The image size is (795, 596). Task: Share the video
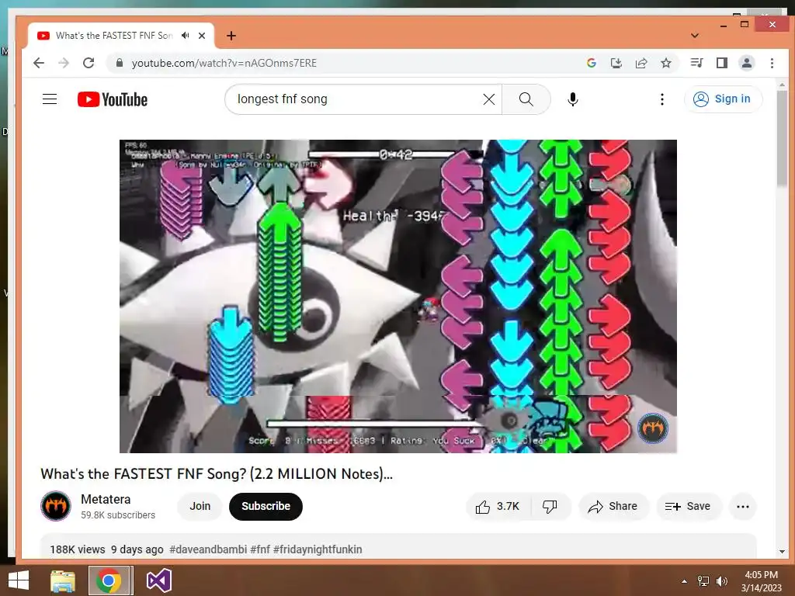613,506
